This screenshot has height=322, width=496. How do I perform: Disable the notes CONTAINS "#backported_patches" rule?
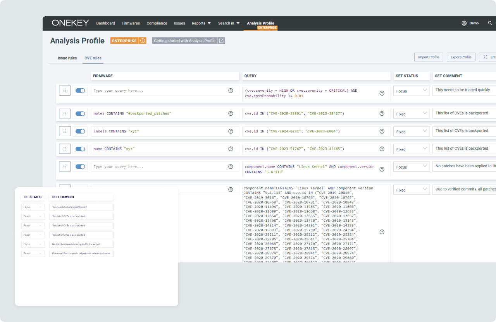[x=80, y=114]
